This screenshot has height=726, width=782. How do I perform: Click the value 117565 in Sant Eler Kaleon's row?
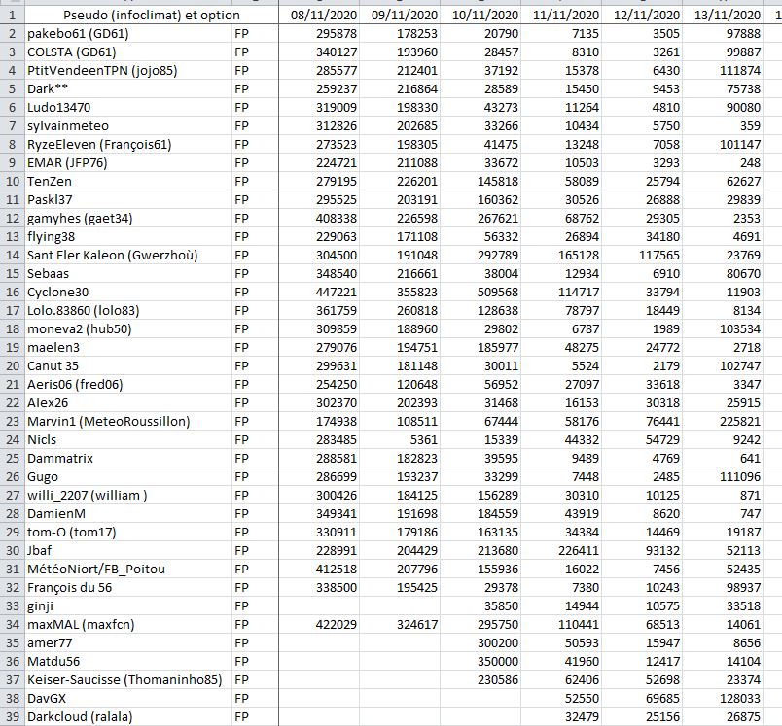pyautogui.click(x=642, y=256)
